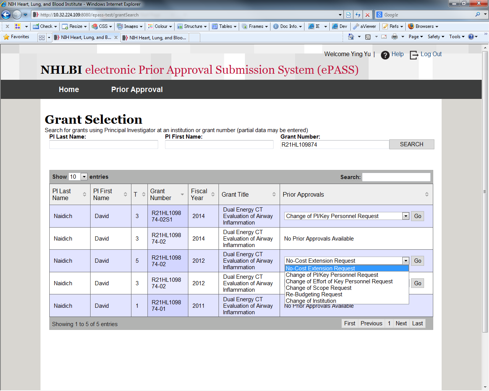Sort by Grant Title column
489x391 pixels.
tap(249, 194)
